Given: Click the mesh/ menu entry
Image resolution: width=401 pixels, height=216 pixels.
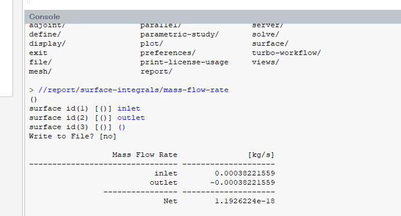Looking at the screenshot, I should point(40,71).
